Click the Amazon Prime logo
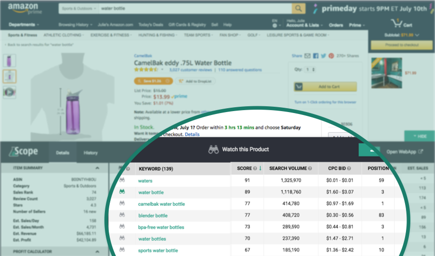This screenshot has height=256, width=435. pos(25,9)
